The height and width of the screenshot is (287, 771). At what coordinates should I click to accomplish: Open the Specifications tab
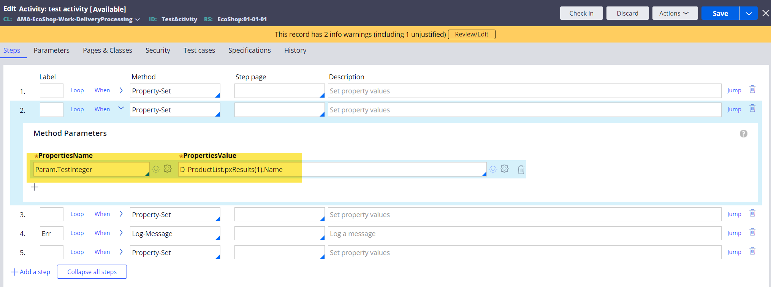coord(250,50)
